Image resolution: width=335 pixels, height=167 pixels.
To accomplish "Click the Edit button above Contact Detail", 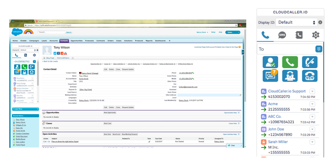I will (x=106, y=69).
